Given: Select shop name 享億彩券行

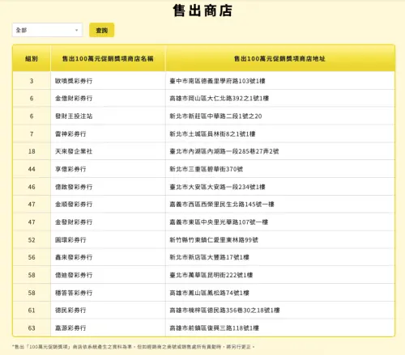Looking at the screenshot, I should click(70, 169).
